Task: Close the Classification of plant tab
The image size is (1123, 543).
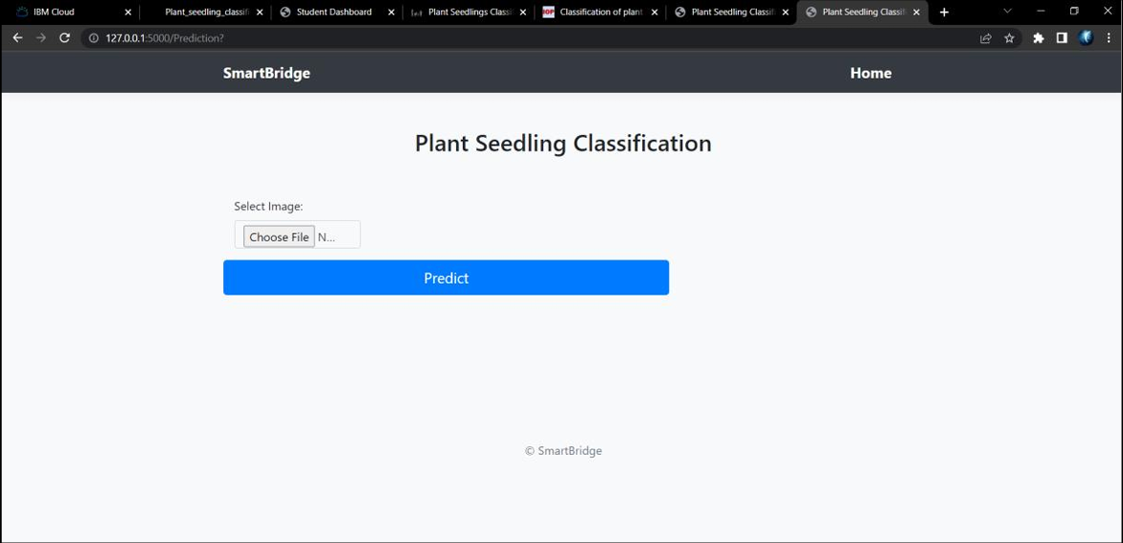Action: pos(654,12)
